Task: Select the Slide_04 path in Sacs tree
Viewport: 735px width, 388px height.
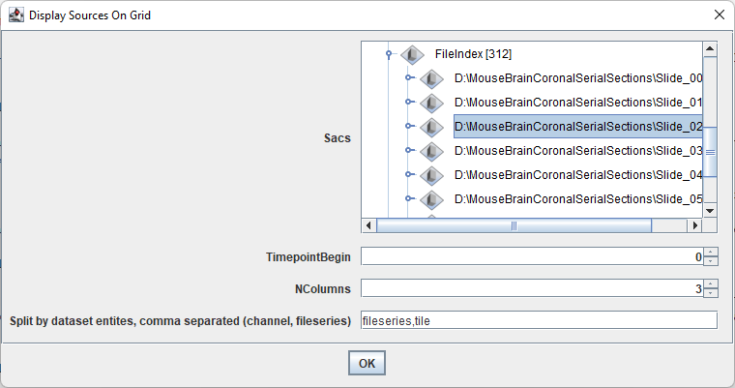Action: 578,175
